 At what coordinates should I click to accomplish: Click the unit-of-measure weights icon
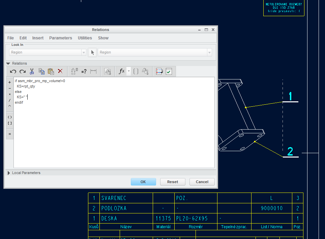[x=145, y=72]
